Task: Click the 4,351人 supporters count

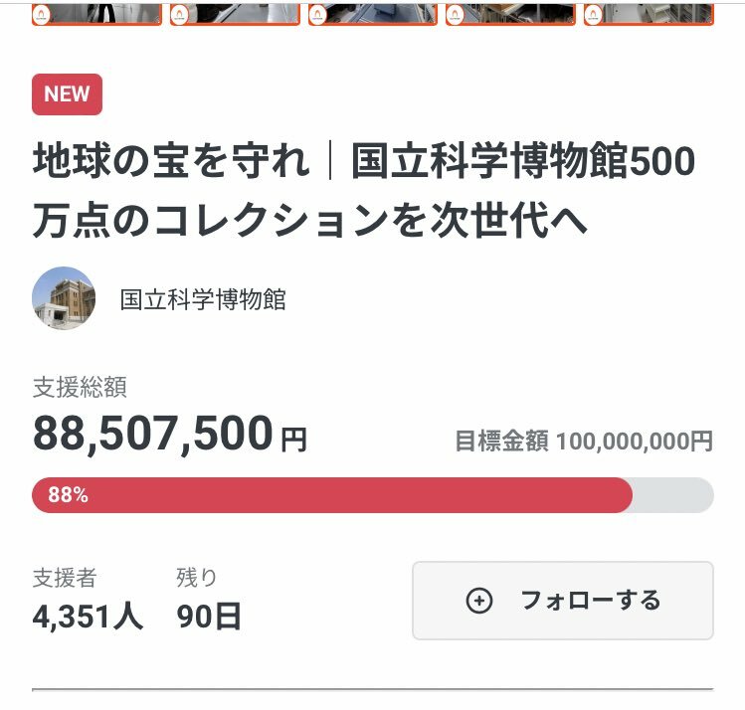Action: click(88, 617)
